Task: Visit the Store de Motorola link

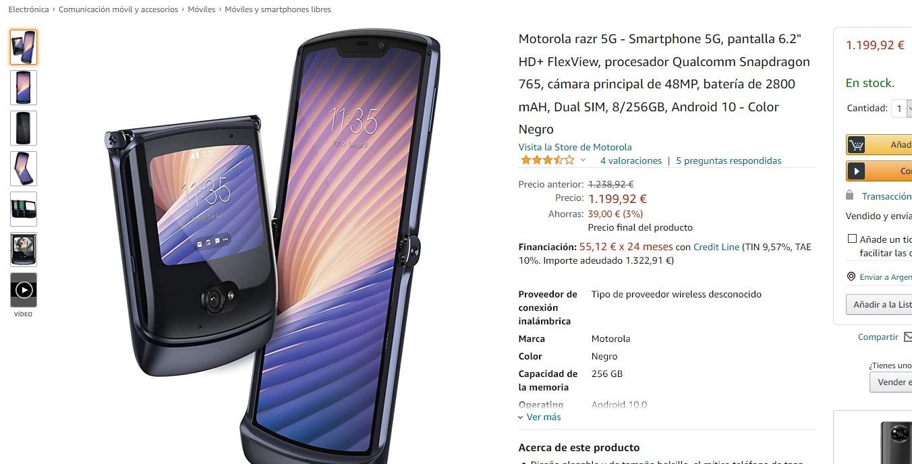Action: point(575,147)
